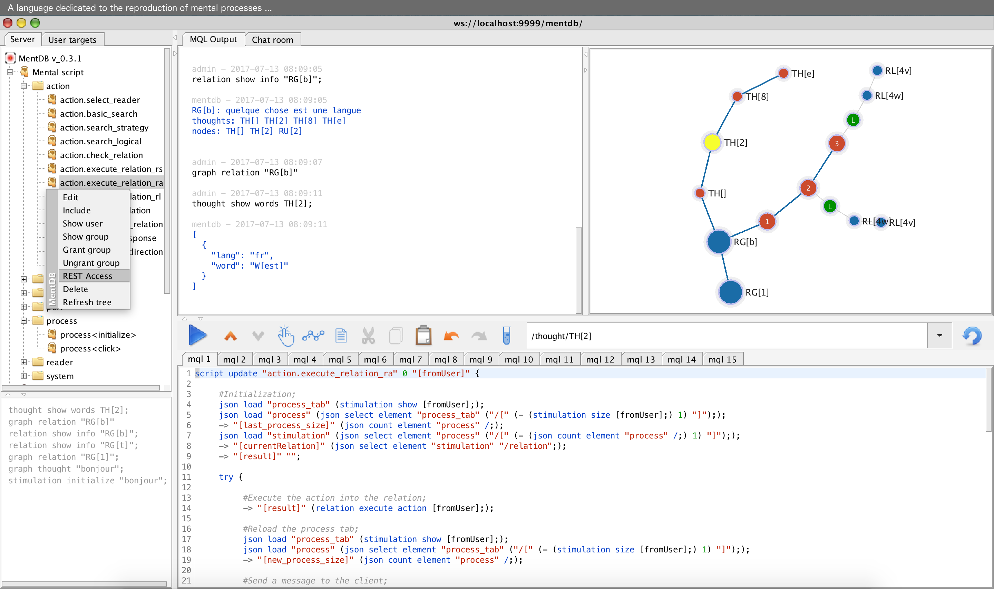Click the blue document icon
Screen dimensions: 994x589
tap(341, 336)
